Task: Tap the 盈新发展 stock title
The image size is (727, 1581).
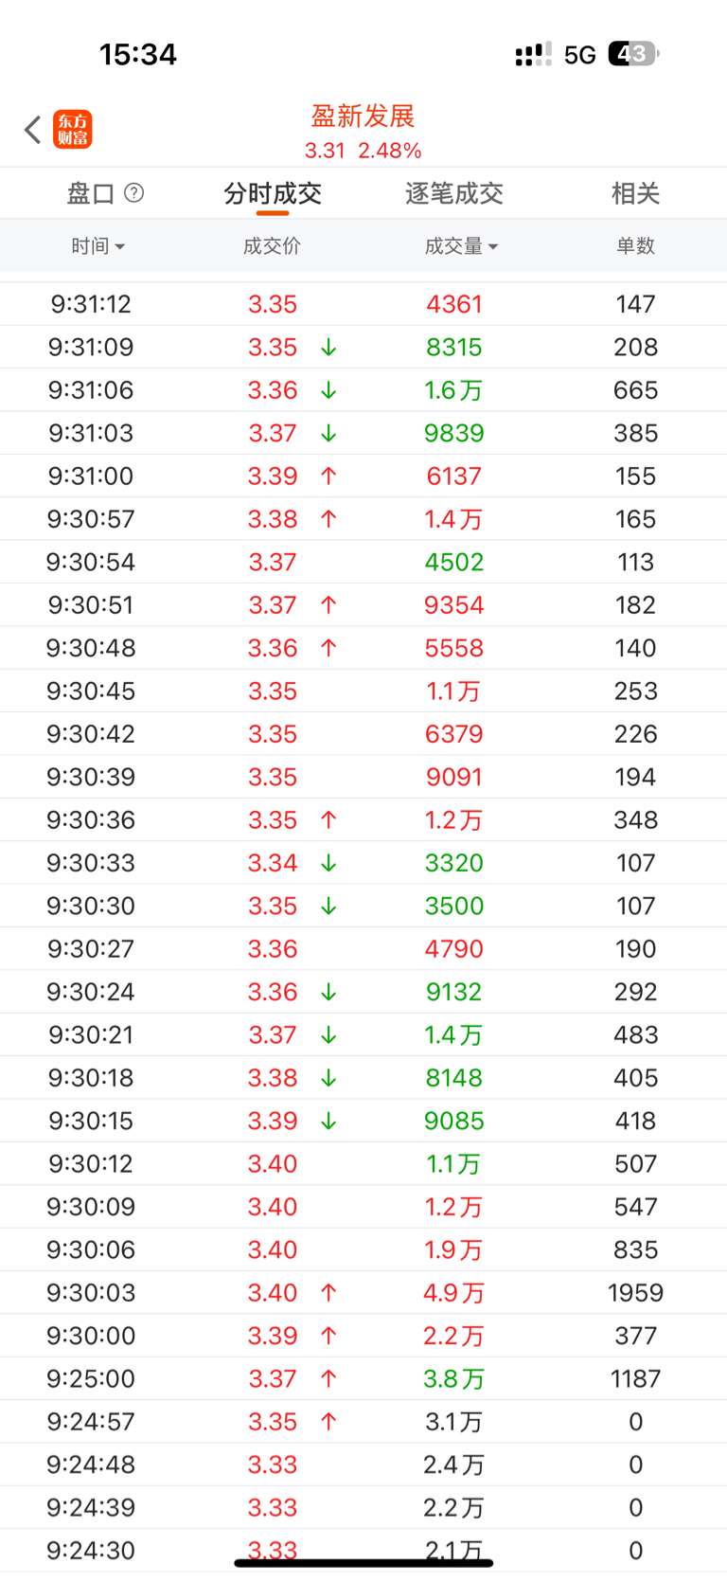Action: point(363,117)
